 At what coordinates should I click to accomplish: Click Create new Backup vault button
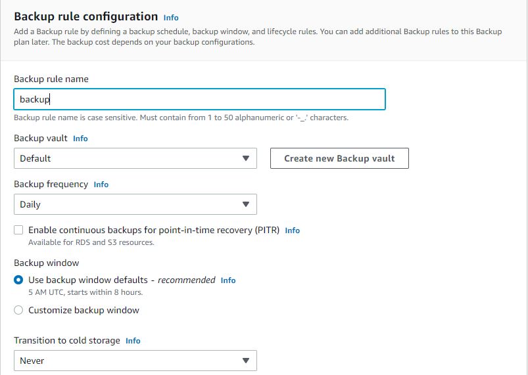point(339,158)
